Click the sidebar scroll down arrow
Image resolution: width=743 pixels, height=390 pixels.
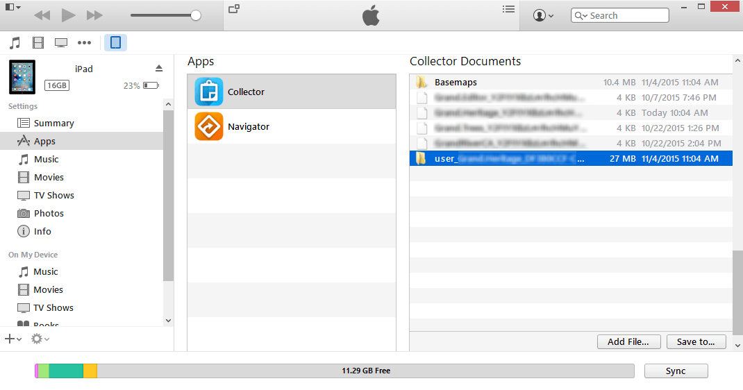[x=168, y=321]
